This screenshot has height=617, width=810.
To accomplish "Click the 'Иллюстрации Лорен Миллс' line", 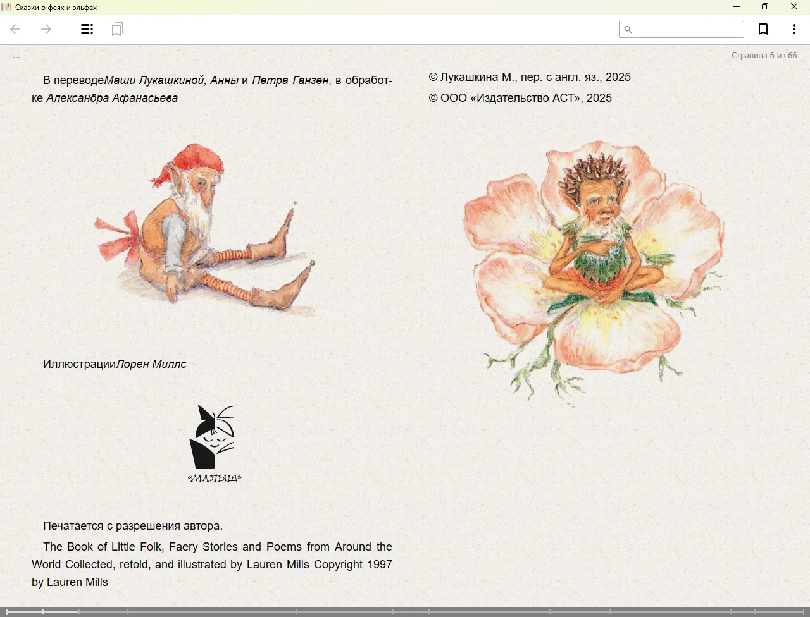I will [x=115, y=364].
